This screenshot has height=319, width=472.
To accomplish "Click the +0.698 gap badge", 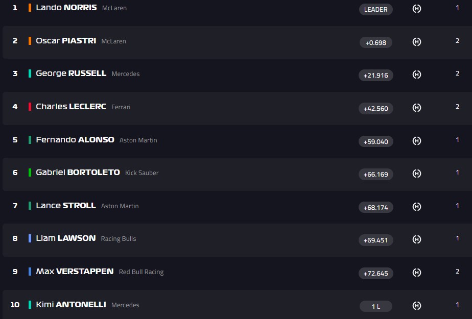I will click(375, 42).
